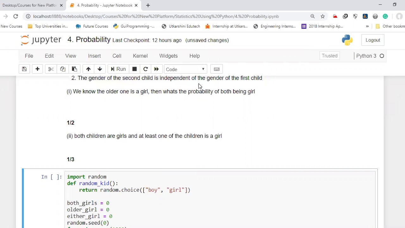
Task: Click the gear extension icon in browser toolbar
Action: coord(375,16)
